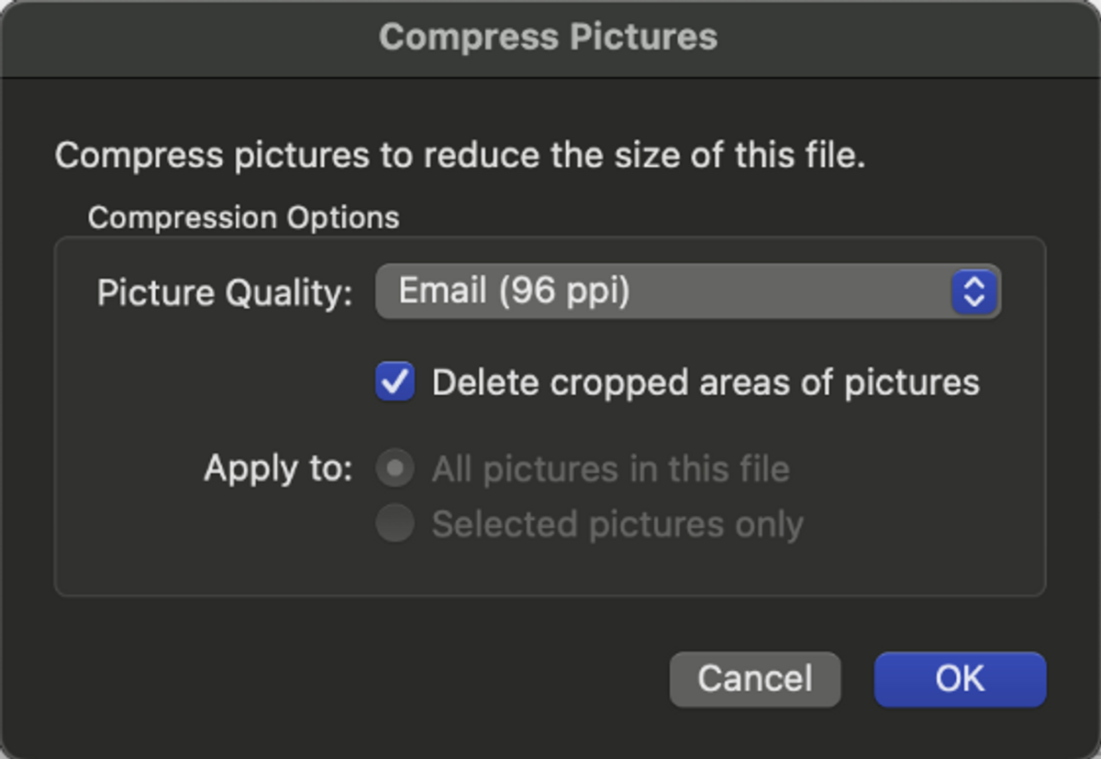Click the Compress pictures to reduce description text

[x=460, y=155]
